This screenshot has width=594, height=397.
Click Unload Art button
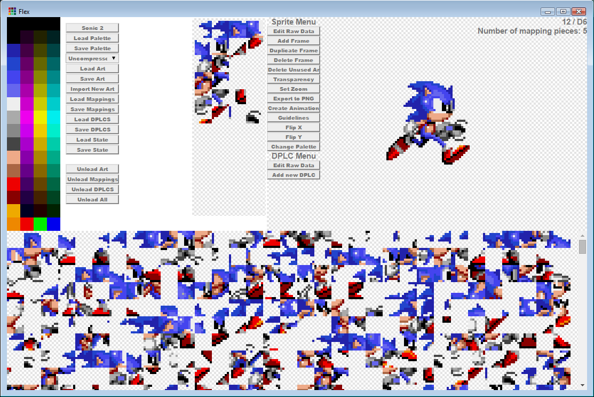click(x=92, y=169)
